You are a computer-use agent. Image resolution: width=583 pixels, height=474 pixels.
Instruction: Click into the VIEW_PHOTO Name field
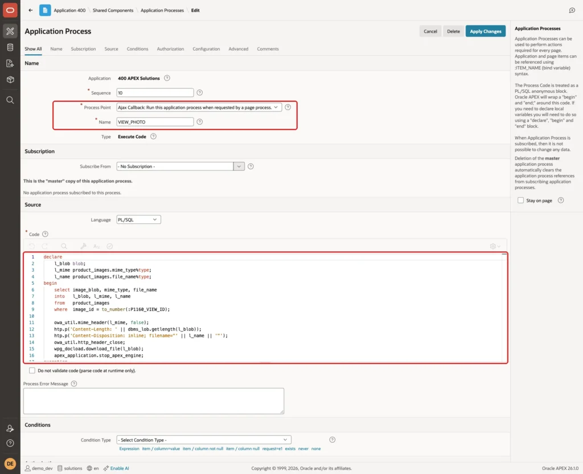[155, 122]
